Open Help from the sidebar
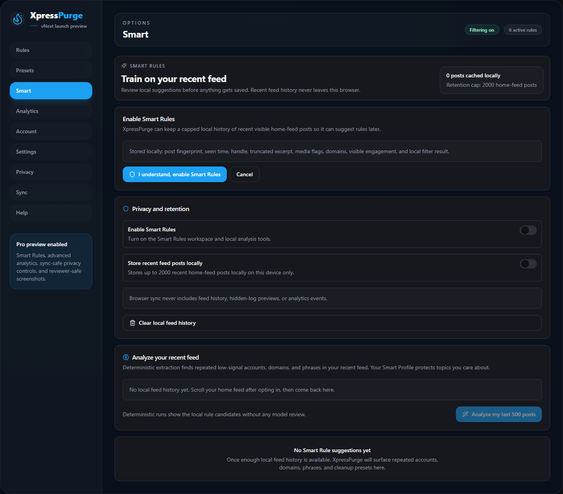563x494 pixels. (51, 213)
